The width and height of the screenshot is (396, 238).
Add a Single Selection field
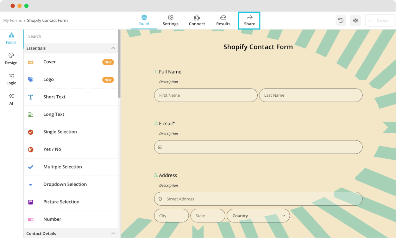click(71, 132)
